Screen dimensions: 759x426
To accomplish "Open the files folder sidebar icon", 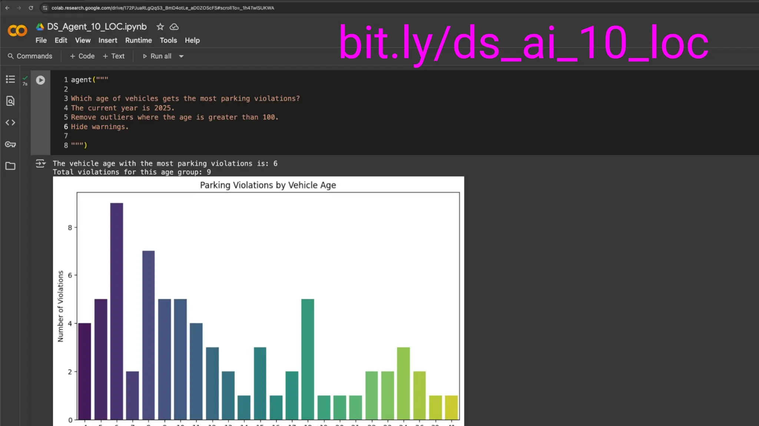I will point(10,166).
